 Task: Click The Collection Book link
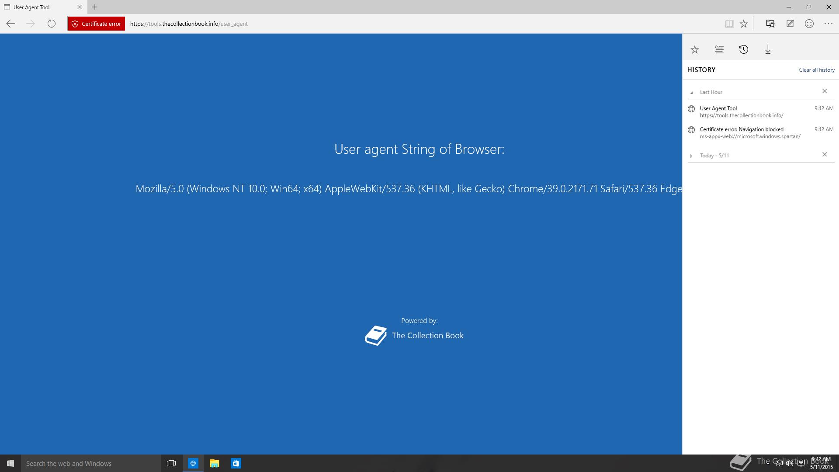pyautogui.click(x=428, y=336)
